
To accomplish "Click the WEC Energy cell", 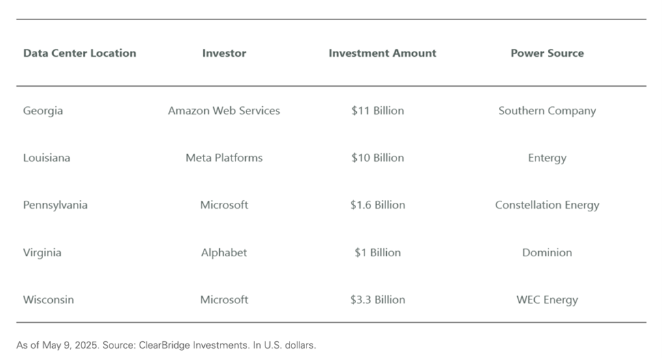I will [547, 300].
